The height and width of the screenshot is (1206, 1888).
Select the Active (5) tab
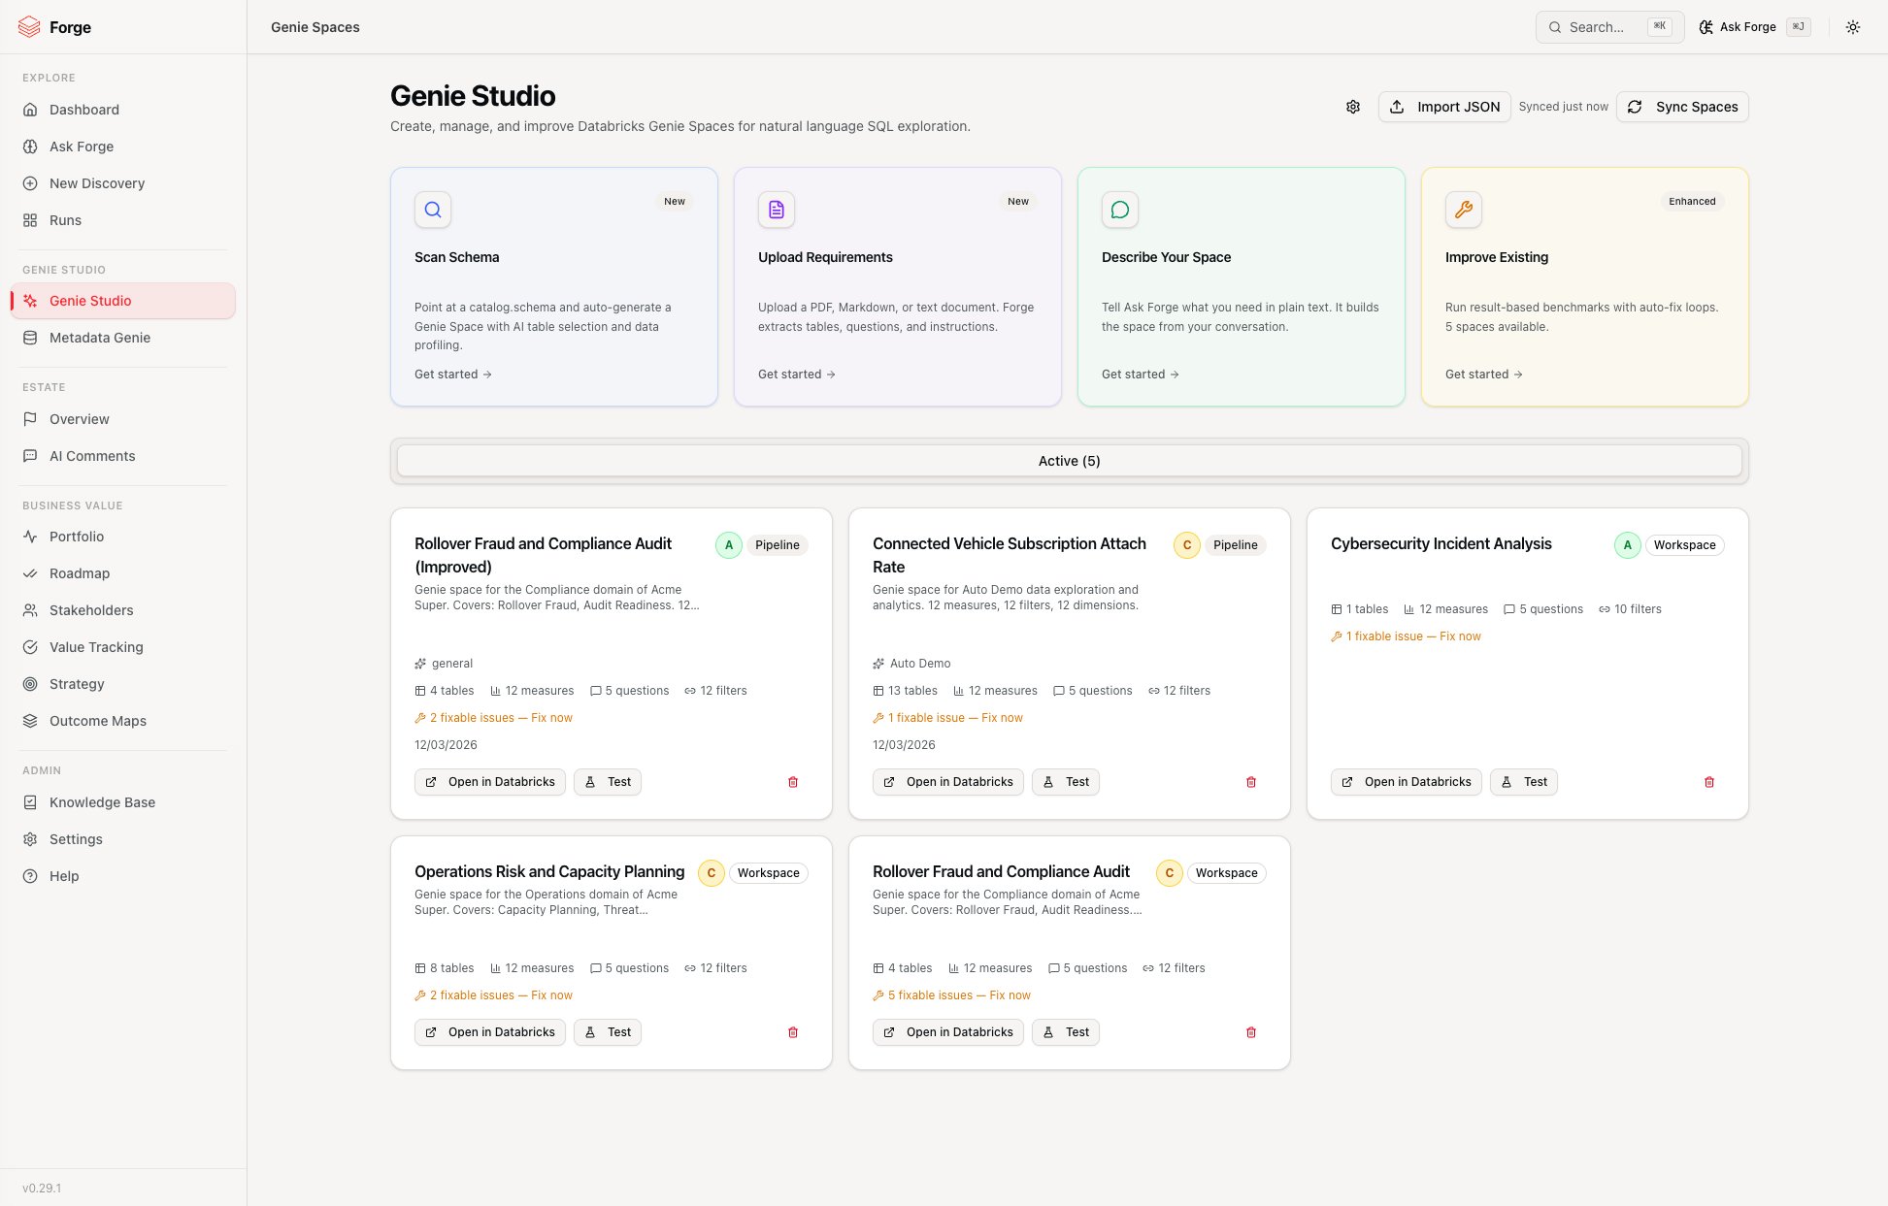[1070, 461]
